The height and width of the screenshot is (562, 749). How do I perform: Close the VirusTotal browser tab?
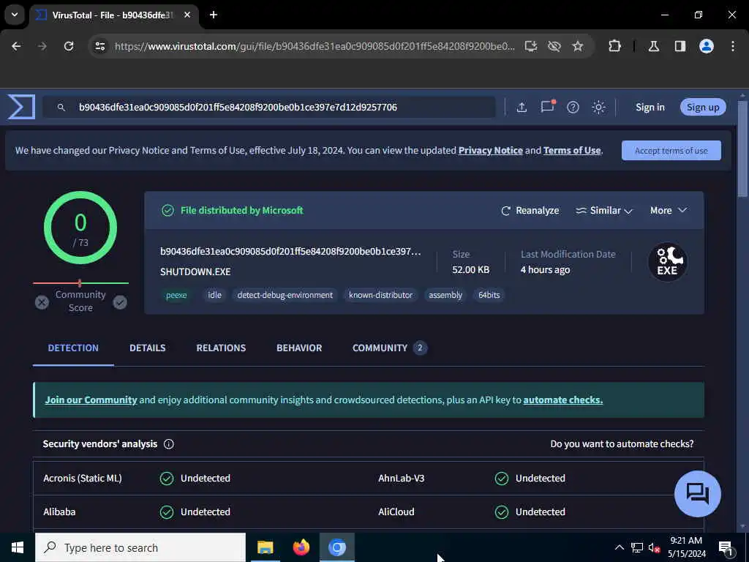pos(187,15)
